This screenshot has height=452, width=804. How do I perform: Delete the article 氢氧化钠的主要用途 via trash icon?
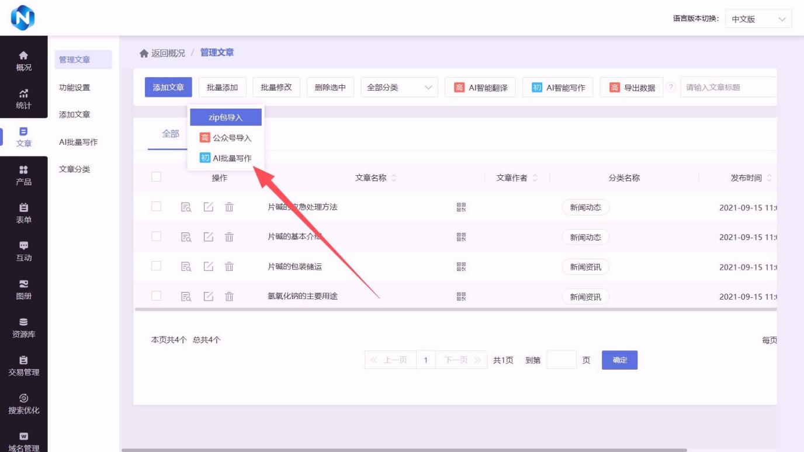point(229,296)
